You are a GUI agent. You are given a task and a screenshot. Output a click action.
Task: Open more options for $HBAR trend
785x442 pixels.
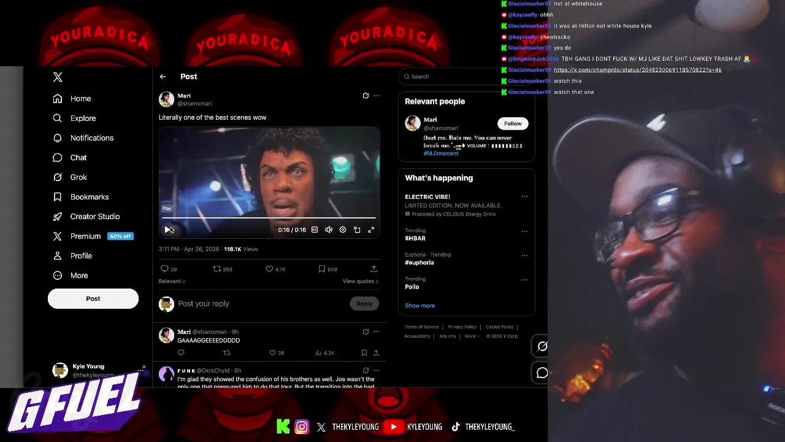click(524, 231)
